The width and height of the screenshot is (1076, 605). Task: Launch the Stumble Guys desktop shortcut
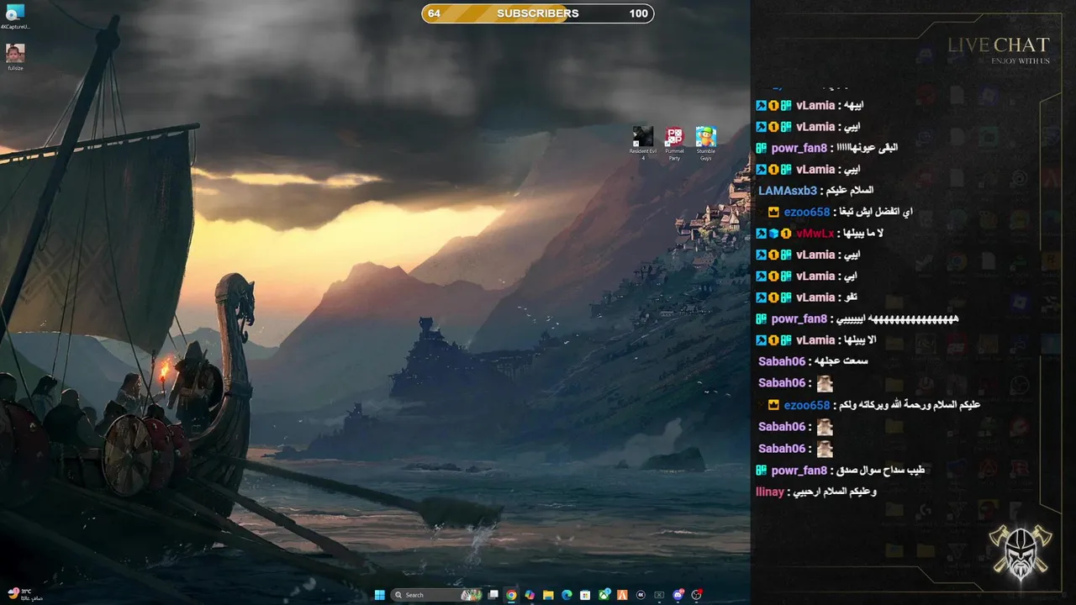pos(705,143)
